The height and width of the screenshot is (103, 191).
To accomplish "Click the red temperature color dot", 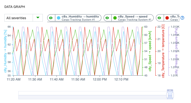I will [x=167, y=18].
